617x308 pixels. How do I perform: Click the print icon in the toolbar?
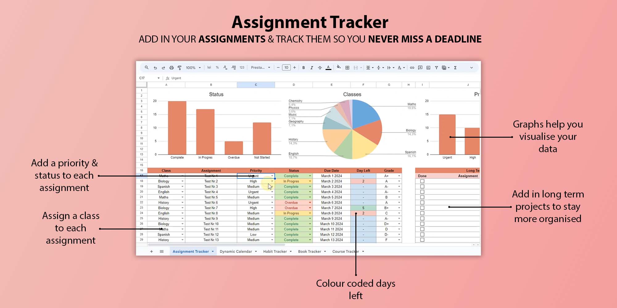tap(172, 68)
